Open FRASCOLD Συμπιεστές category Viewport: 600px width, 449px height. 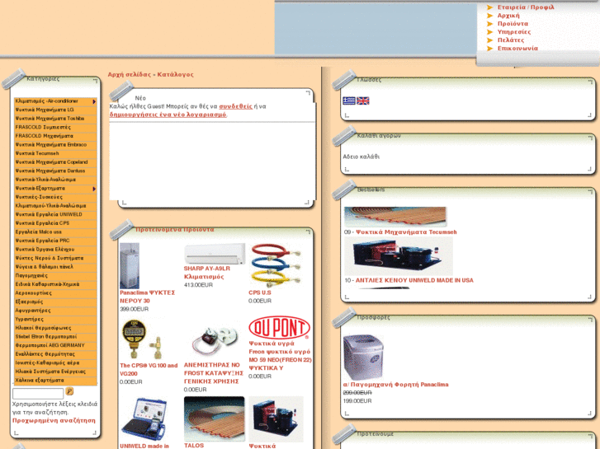pos(55,128)
